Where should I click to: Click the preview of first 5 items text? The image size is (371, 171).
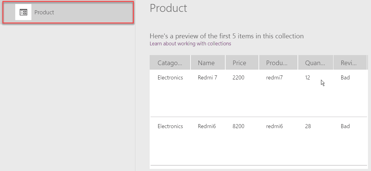coord(227,36)
